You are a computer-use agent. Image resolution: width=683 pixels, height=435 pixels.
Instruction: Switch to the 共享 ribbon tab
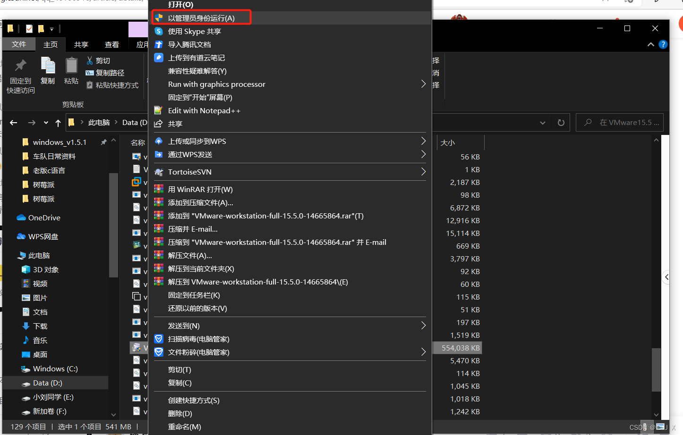tap(81, 44)
